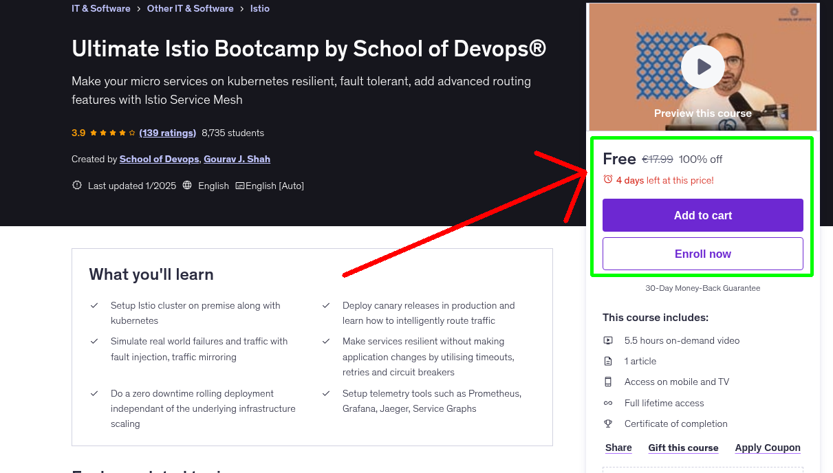Viewport: 833px width, 473px height.
Task: Open the 139 ratings details
Action: click(167, 132)
